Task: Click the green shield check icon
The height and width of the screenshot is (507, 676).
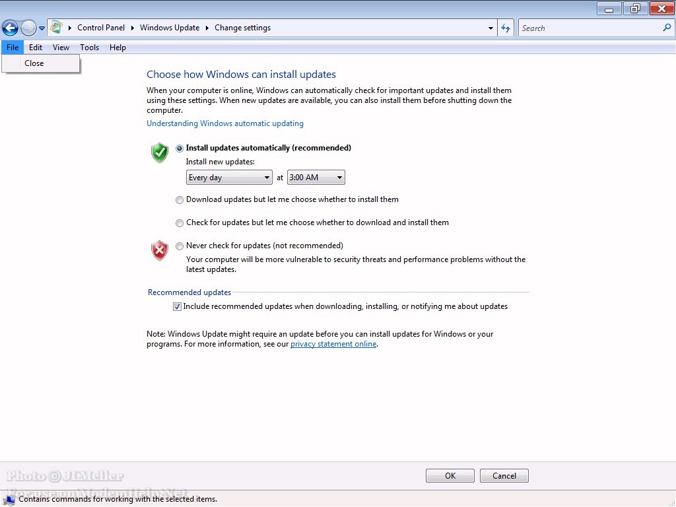Action: (160, 152)
